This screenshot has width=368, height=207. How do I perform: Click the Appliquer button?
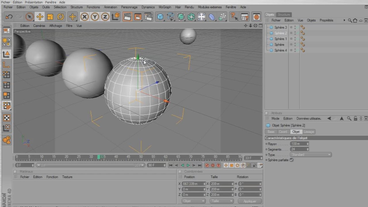point(250,201)
